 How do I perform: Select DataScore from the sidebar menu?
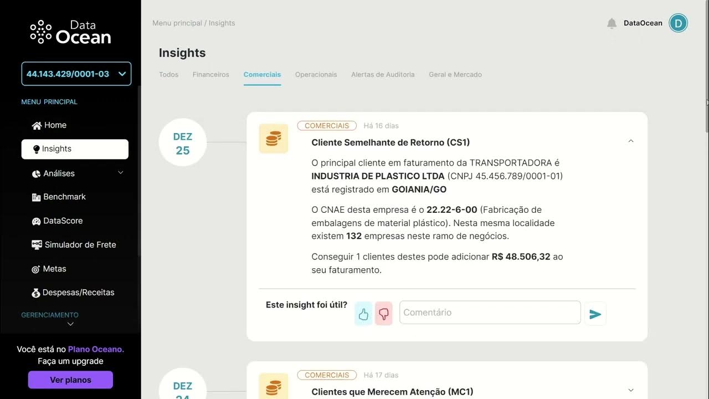click(x=63, y=221)
